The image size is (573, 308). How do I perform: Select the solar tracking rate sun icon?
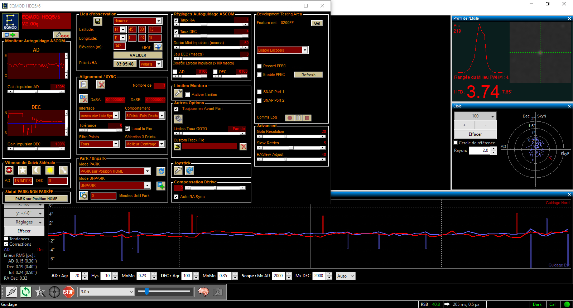(50, 170)
